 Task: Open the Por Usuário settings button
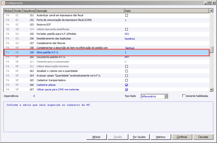pos(139,137)
